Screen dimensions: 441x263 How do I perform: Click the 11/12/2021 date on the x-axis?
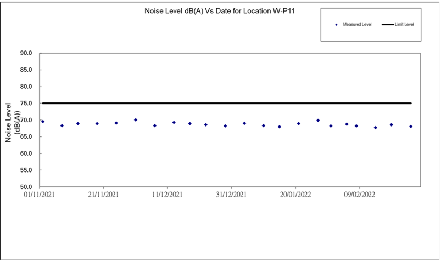[x=168, y=195]
